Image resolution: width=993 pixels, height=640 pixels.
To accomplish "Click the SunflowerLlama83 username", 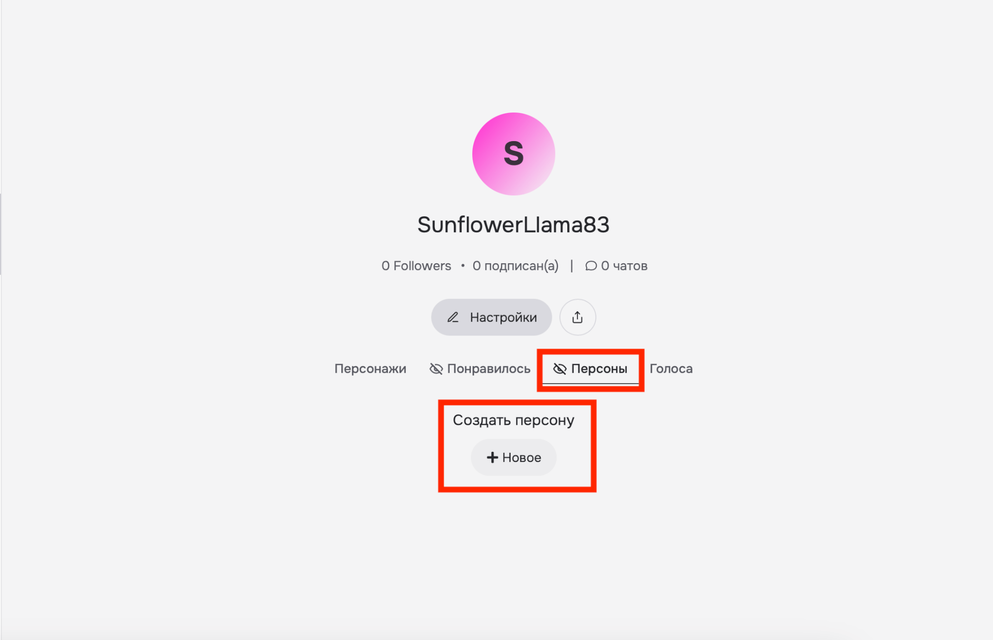I will tap(513, 224).
